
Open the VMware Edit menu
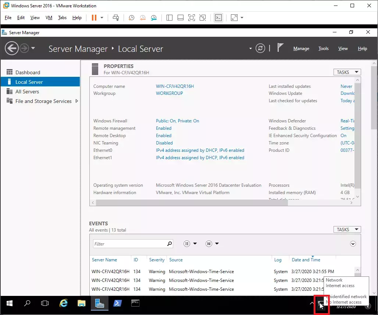21,18
